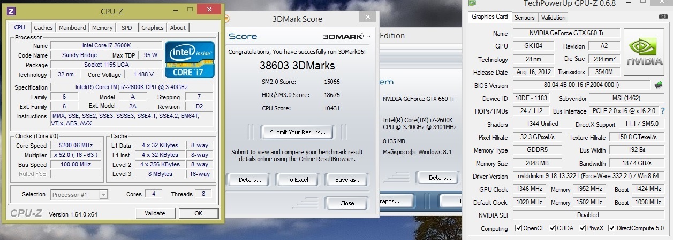
Task: Click the CPU Score value 10431
Action: (332, 108)
